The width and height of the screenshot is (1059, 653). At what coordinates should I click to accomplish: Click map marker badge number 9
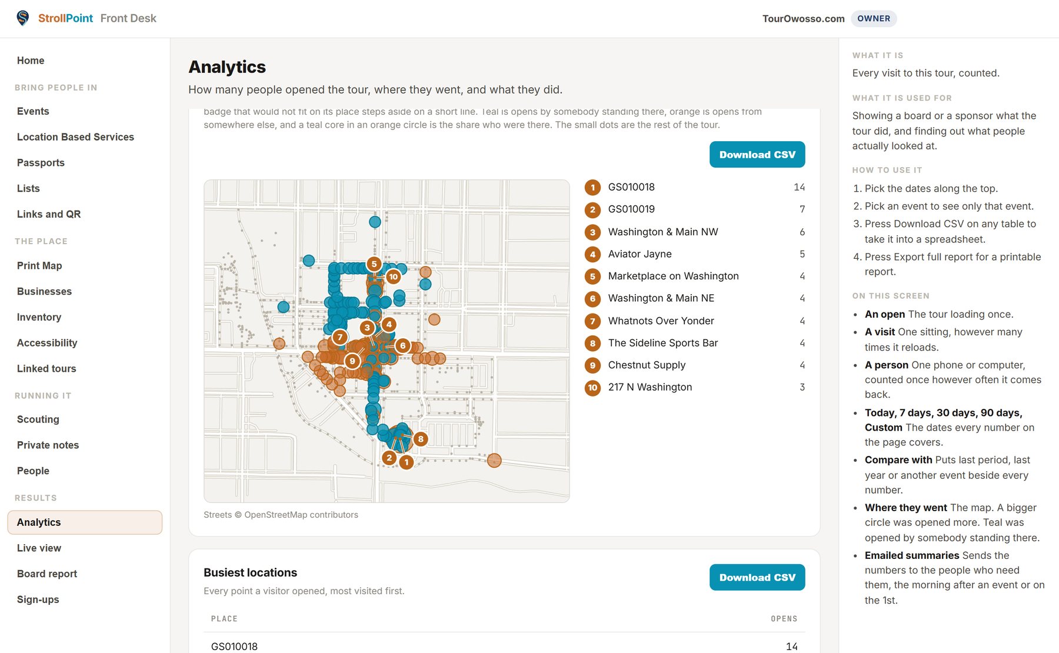click(352, 361)
